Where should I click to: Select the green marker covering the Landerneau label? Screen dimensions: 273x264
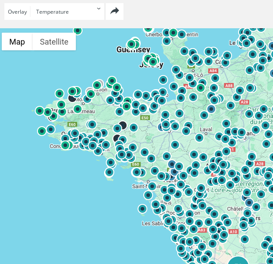tap(78, 109)
